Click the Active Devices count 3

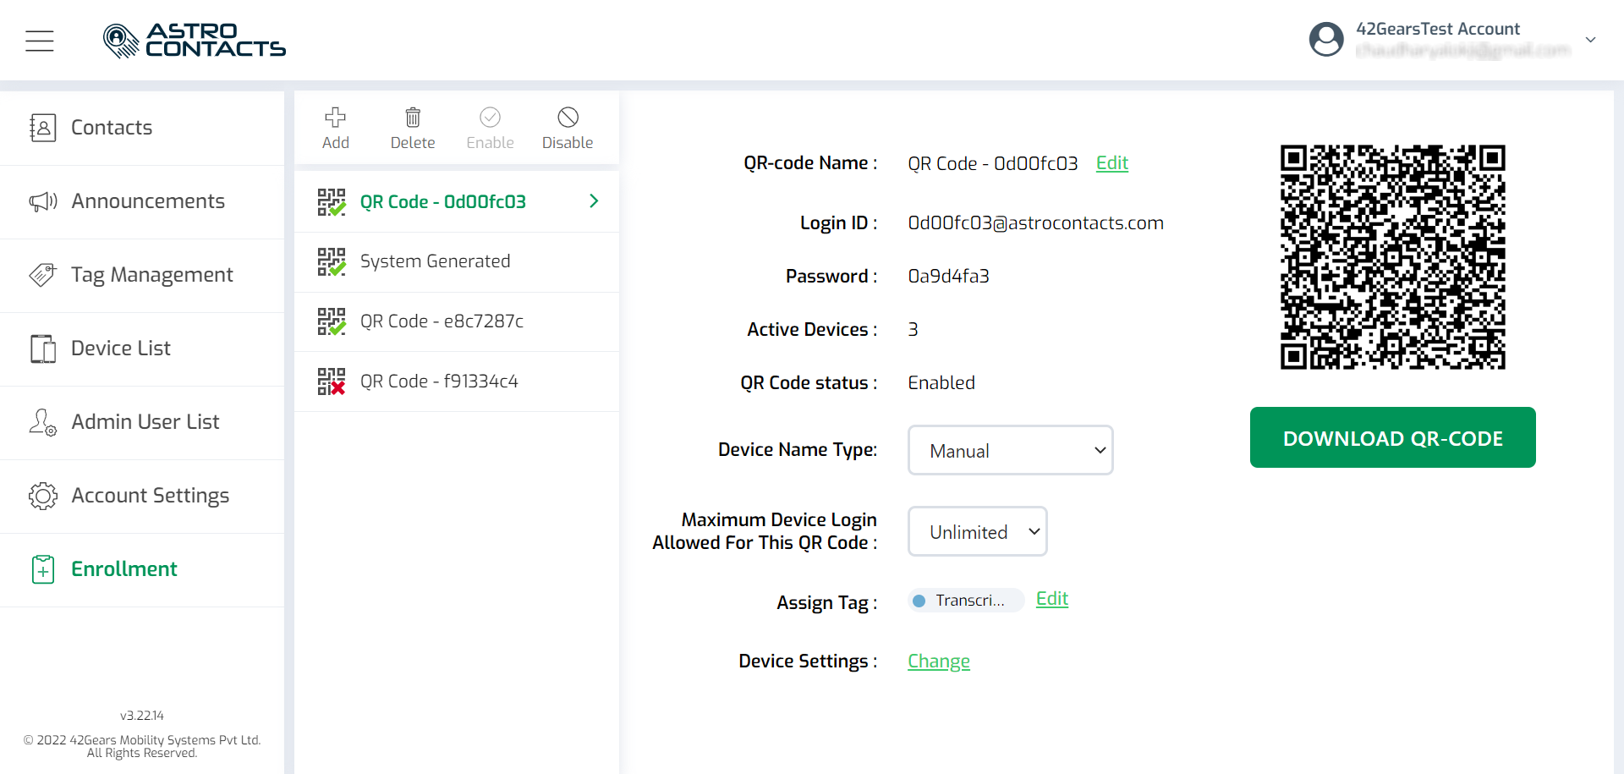point(913,329)
